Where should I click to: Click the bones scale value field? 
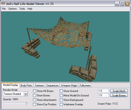coord(103,95)
